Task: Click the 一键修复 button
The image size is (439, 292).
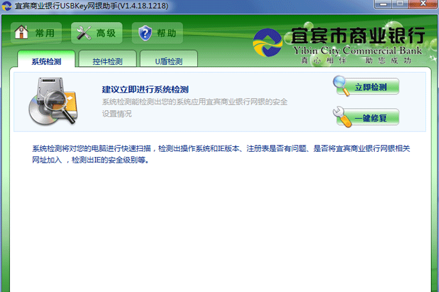Action: tap(367, 117)
